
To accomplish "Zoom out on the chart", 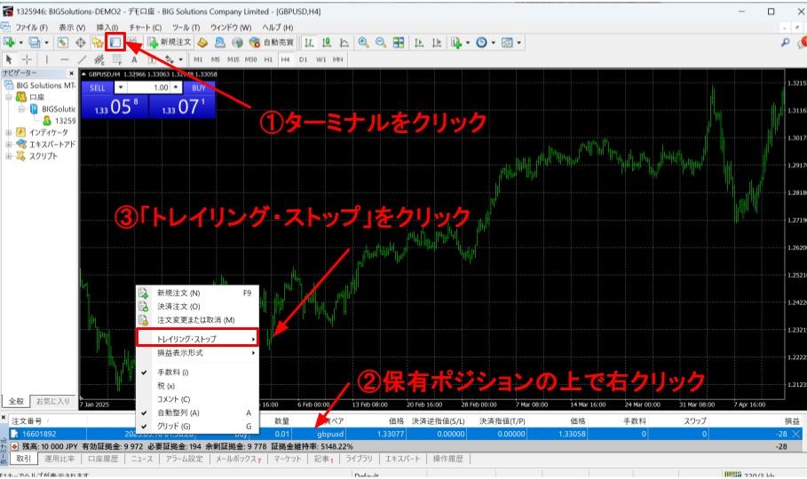I will tap(381, 43).
